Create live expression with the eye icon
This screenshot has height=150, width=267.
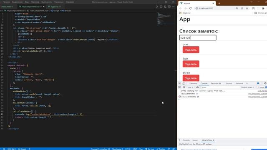[197, 87]
